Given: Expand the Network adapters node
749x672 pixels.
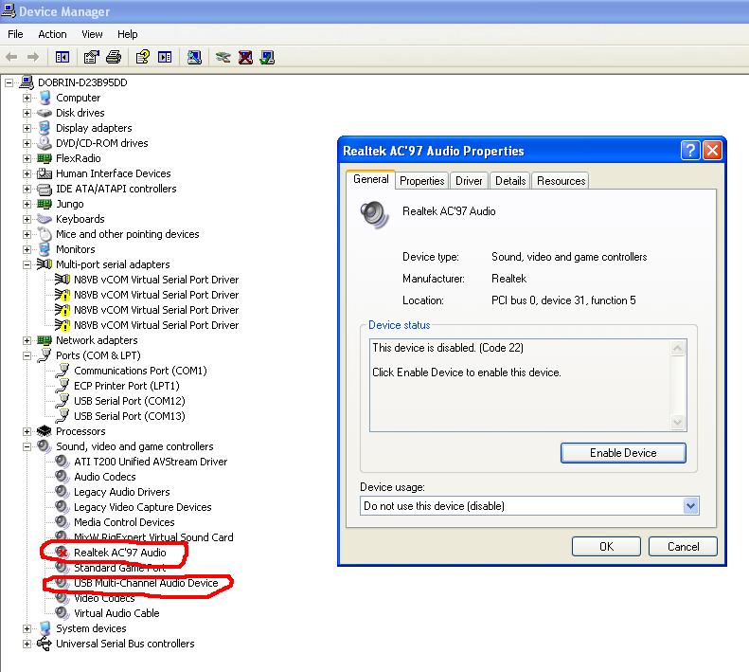Looking at the screenshot, I should pos(27,340).
